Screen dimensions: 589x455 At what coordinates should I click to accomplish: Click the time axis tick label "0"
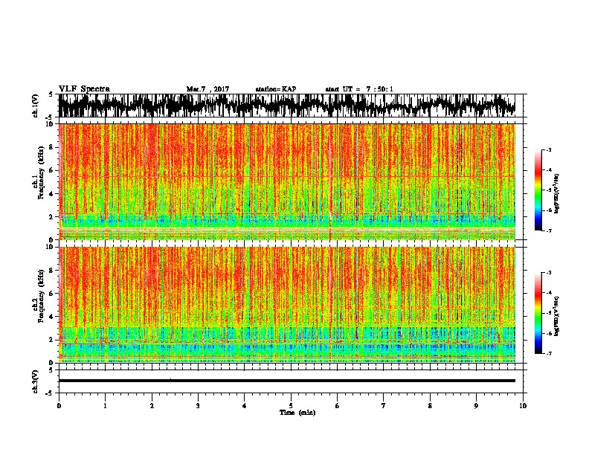pos(59,406)
